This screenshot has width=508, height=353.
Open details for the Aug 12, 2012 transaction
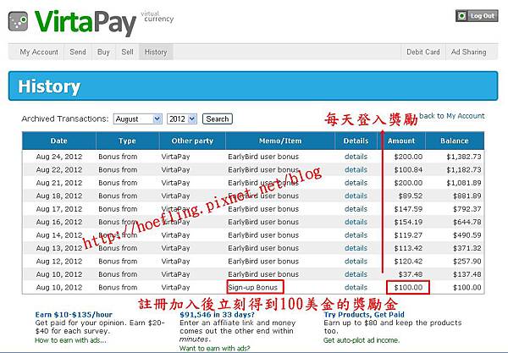coord(356,261)
